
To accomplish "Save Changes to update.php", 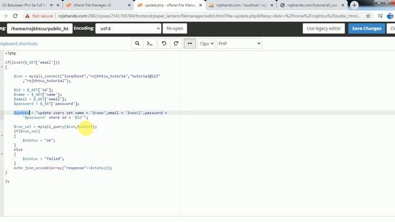I will point(367,28).
